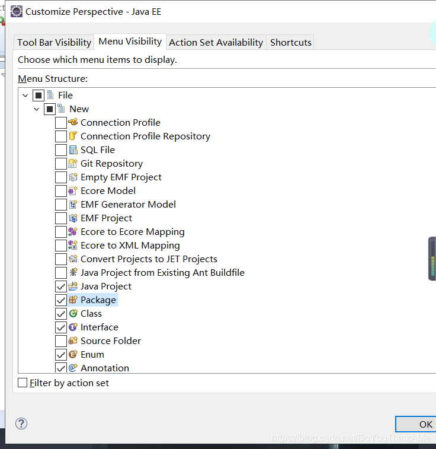Click the Git Repository icon
The image size is (436, 449).
click(x=73, y=163)
